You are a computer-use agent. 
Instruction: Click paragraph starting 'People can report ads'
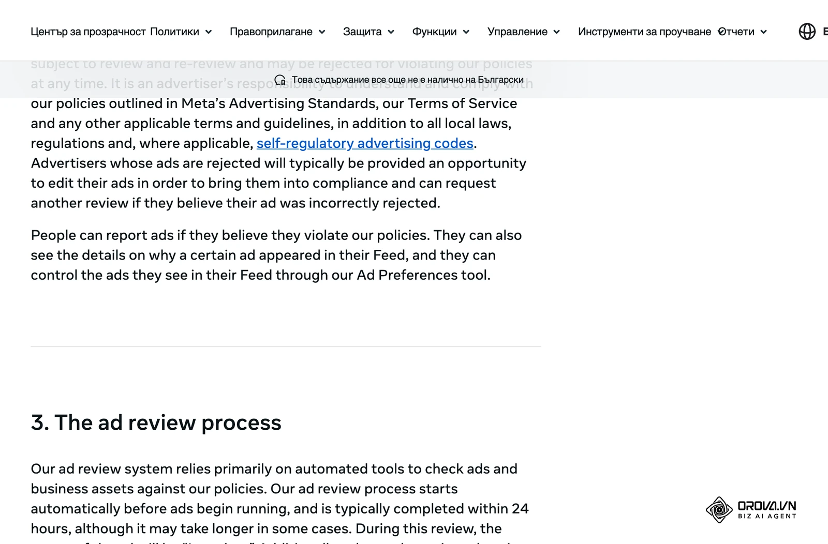pyautogui.click(x=276, y=255)
